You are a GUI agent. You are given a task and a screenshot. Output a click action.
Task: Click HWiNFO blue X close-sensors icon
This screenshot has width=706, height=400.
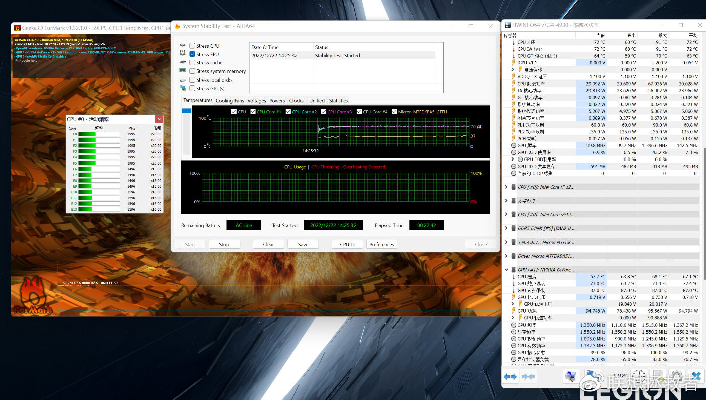tap(696, 376)
